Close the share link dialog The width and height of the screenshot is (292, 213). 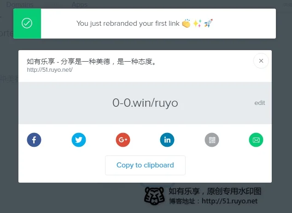pyautogui.click(x=261, y=61)
